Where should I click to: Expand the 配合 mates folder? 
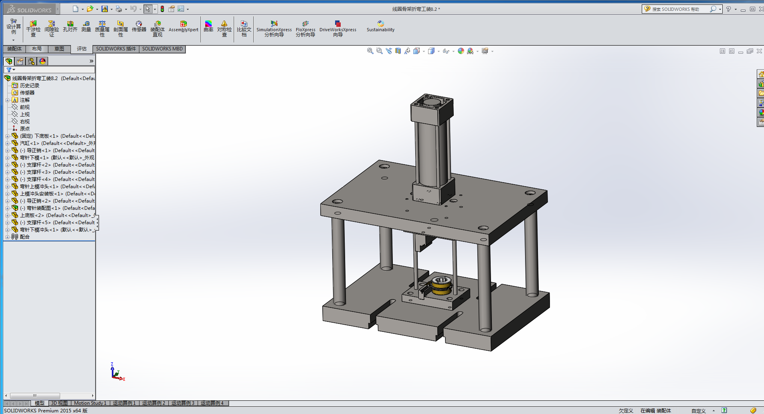tap(7, 237)
